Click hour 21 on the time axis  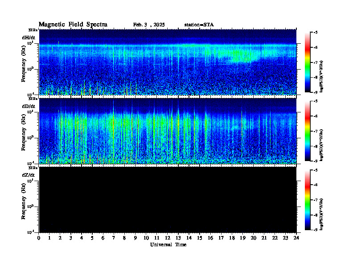(264, 238)
